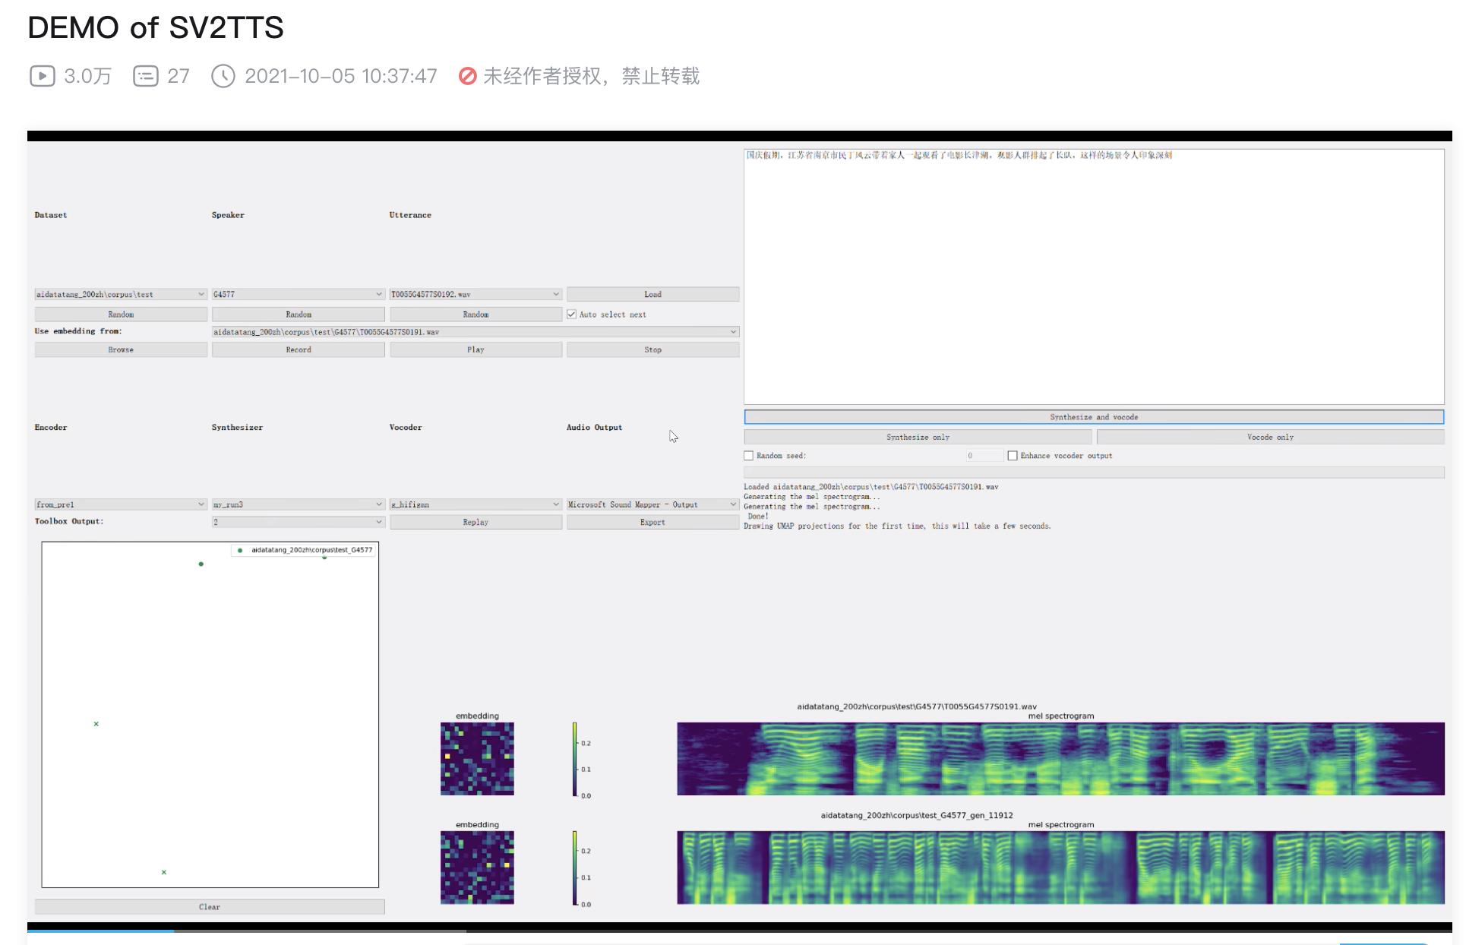Expand the Speaker dropdown showing G4577
Screen dimensions: 1466x945
click(298, 295)
